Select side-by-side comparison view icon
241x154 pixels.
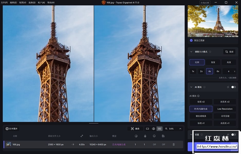(159, 129)
